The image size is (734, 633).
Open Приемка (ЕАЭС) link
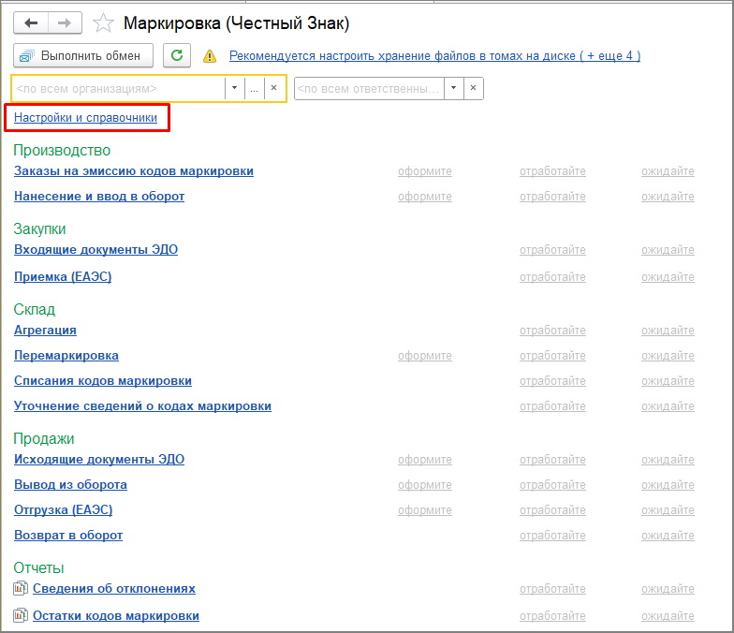[x=63, y=277]
